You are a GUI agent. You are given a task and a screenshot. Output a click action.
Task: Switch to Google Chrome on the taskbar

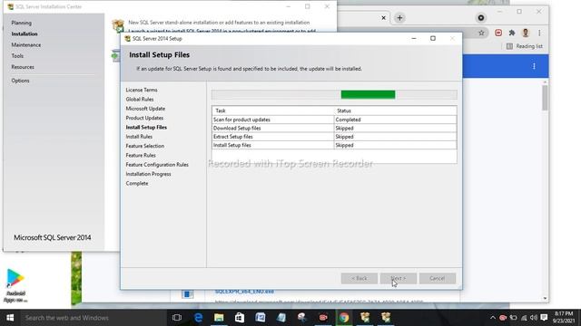(344, 318)
